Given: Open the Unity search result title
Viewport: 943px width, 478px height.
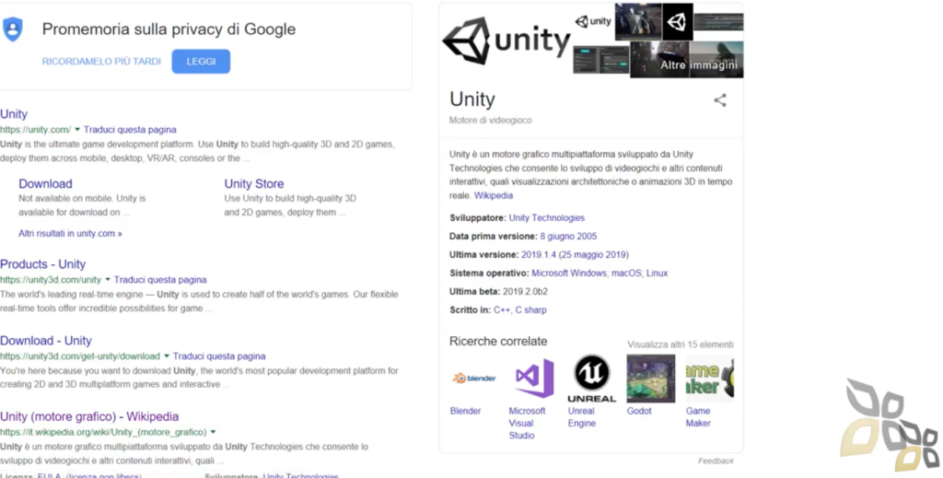Looking at the screenshot, I should point(14,113).
